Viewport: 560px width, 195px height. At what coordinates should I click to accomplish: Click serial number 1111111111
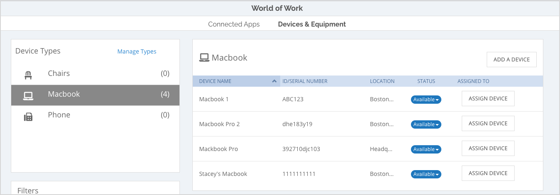point(298,174)
